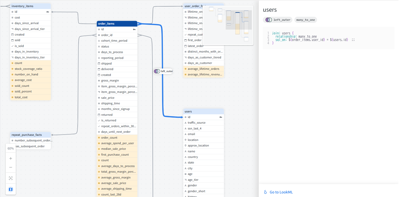
Task: Select the users table header in diagram
Action: [x=203, y=111]
